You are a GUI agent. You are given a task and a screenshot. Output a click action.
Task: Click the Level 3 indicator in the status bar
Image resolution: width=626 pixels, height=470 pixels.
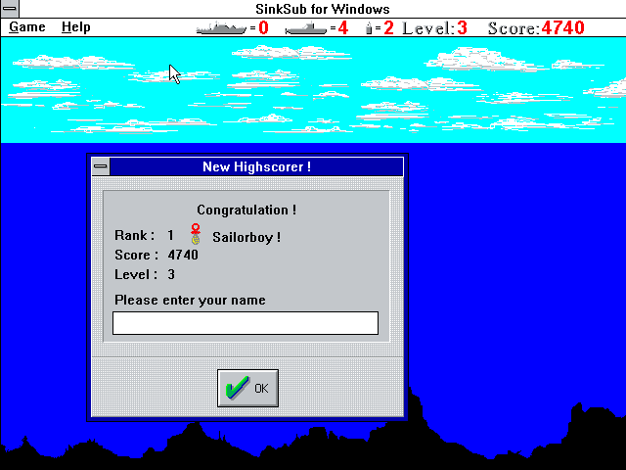coord(434,28)
